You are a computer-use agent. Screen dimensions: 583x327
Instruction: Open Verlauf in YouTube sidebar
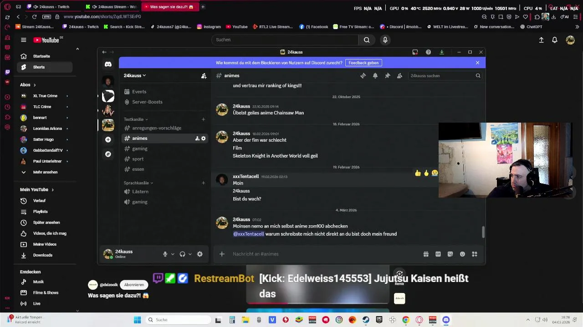point(45,201)
